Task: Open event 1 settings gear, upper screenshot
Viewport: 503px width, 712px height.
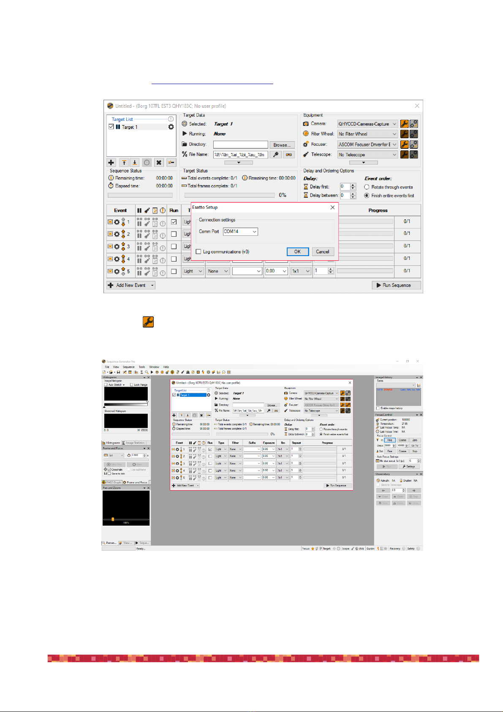Action: point(117,222)
